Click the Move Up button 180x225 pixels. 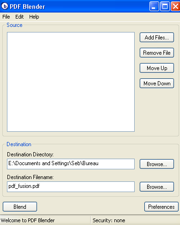point(157,68)
